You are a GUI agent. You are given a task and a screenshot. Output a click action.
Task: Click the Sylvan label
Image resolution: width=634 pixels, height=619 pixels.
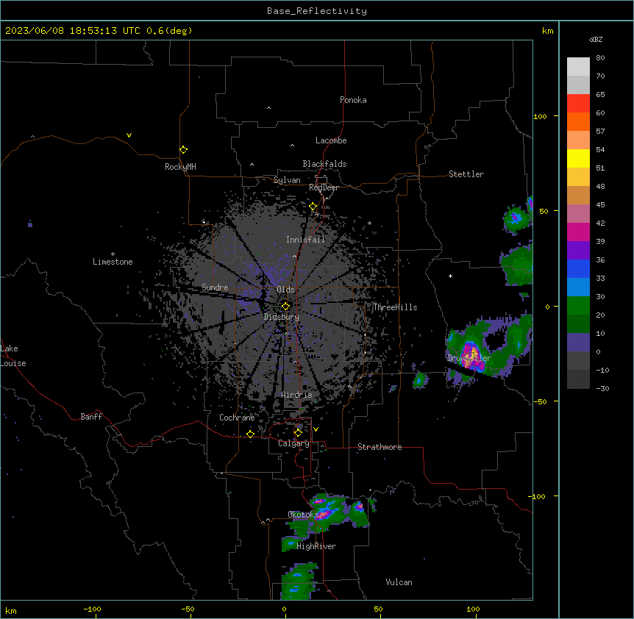click(x=287, y=180)
